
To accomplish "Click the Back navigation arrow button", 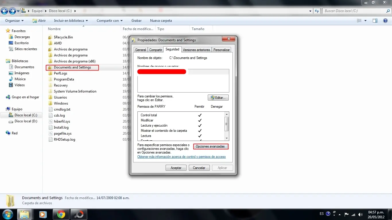I will [5, 11].
